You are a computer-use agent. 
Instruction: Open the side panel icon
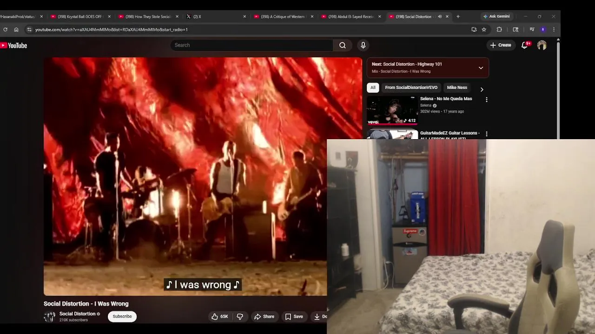click(516, 29)
